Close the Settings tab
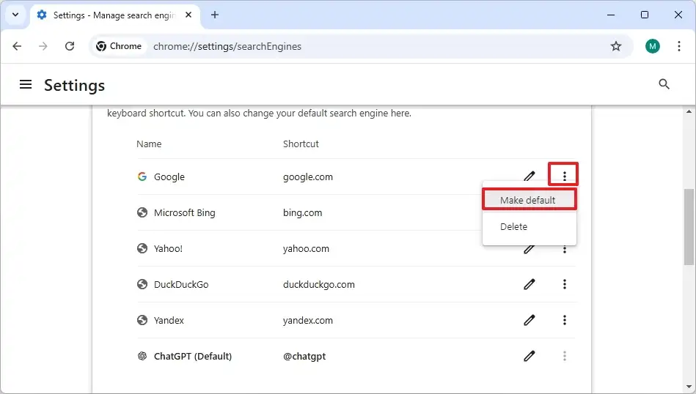The image size is (696, 394). 188,15
